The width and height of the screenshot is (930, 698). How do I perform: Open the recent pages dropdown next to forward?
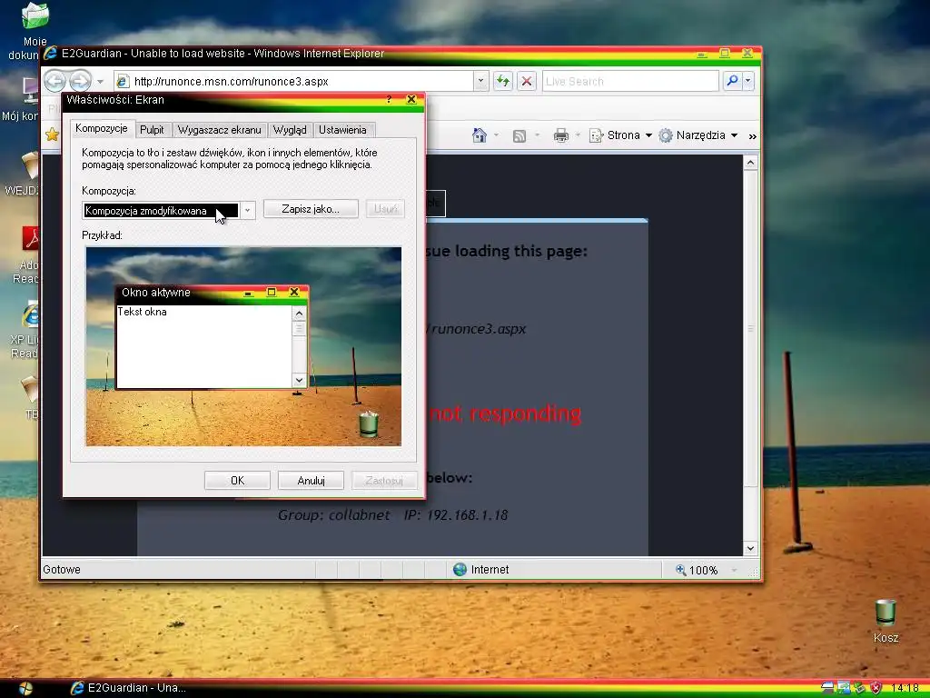pyautogui.click(x=100, y=81)
